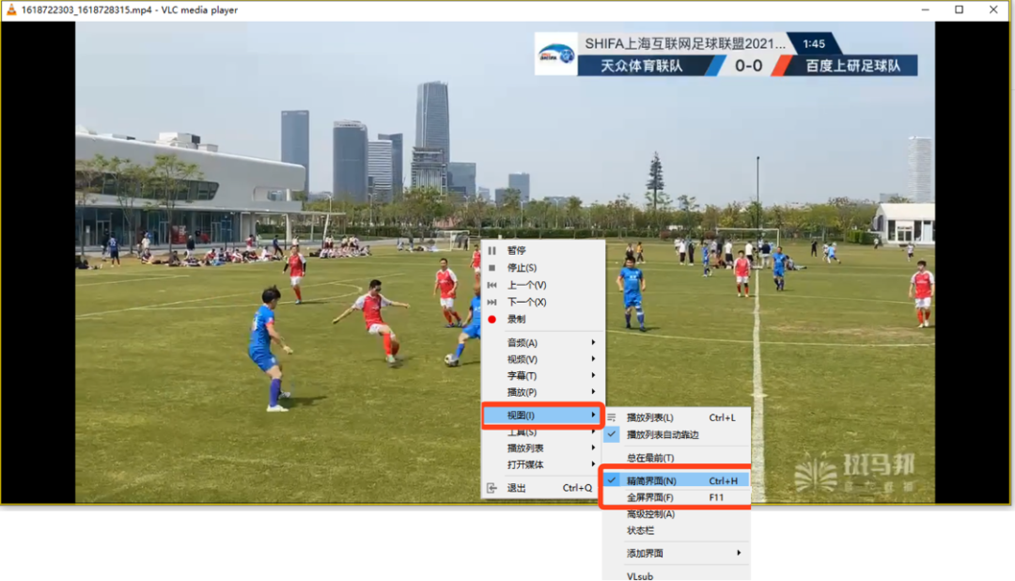The height and width of the screenshot is (581, 1015).
Task: Click the next track icon
Action: (492, 302)
